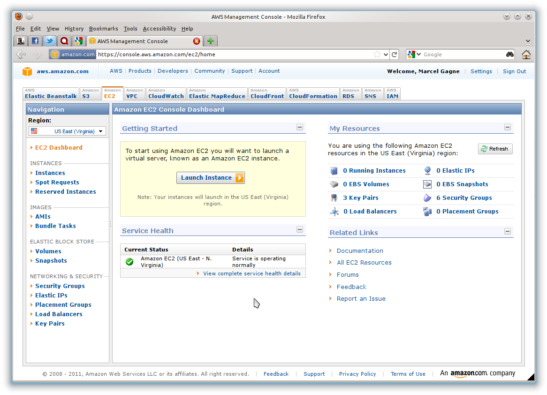Open the Documentation related link
547x395 pixels.
point(360,251)
